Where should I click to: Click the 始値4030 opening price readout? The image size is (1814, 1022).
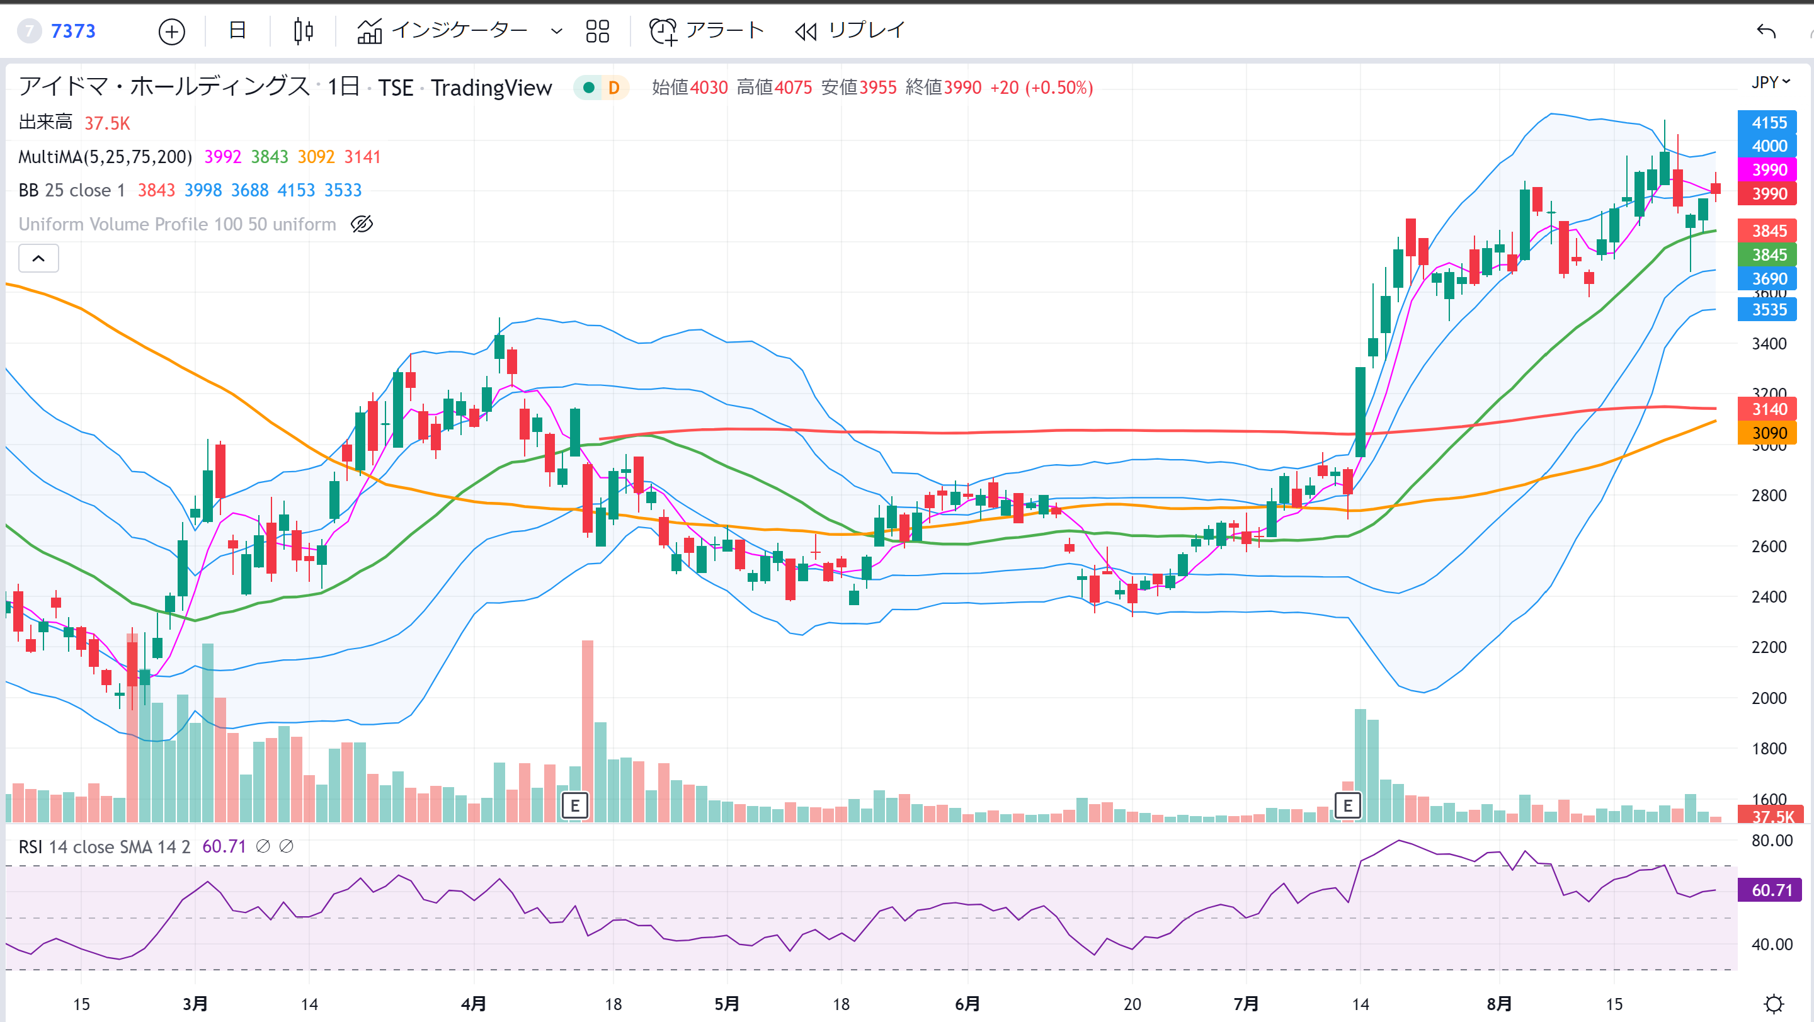click(x=690, y=88)
